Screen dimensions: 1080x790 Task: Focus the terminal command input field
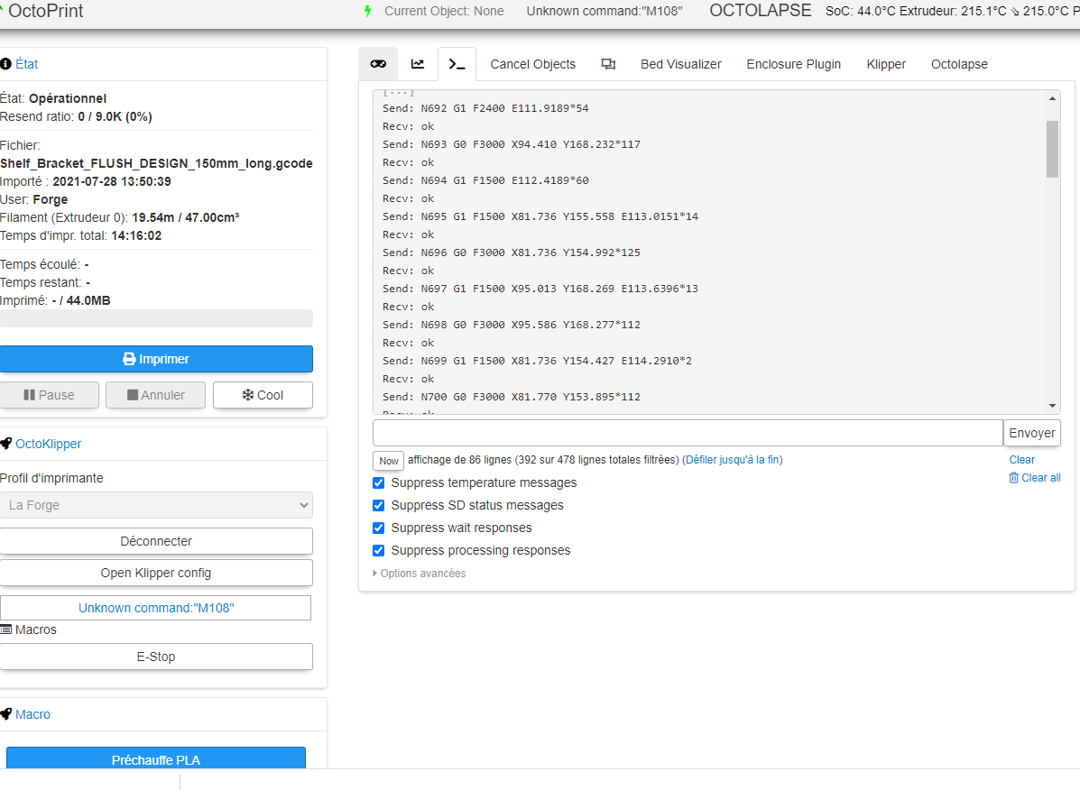(688, 433)
